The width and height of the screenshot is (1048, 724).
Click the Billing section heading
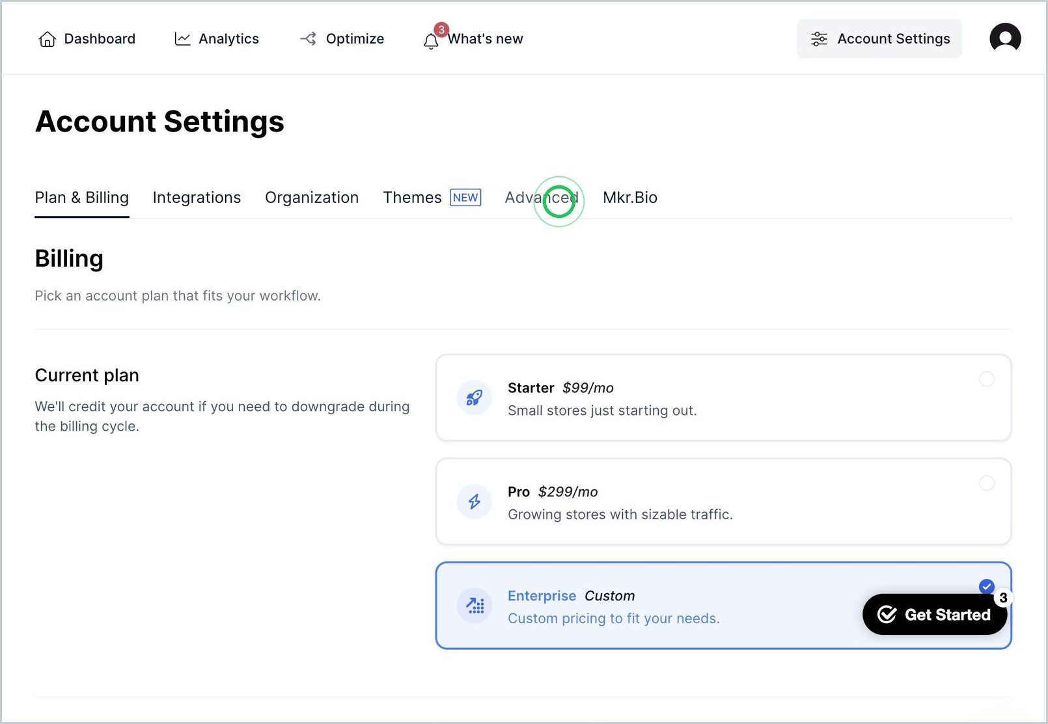(69, 259)
